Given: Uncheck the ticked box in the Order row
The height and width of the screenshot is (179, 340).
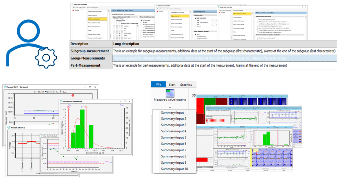Looking at the screenshot, I should click(120, 36).
